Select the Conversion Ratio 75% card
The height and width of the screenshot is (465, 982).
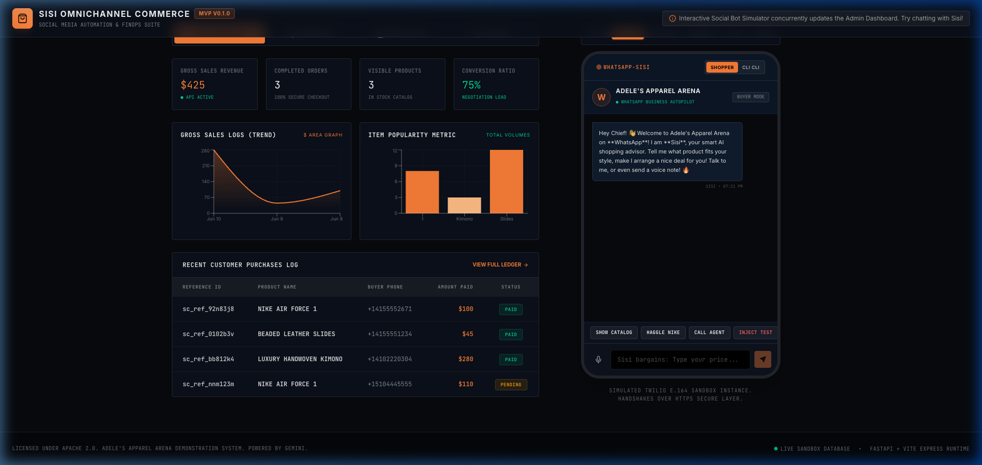[496, 84]
